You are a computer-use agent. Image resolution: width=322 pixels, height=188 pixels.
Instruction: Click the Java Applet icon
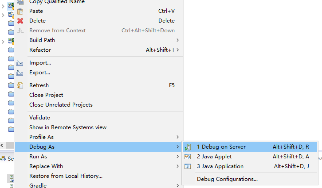coord(188,157)
